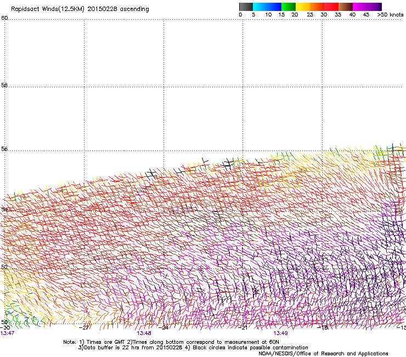Image resolution: width=406 pixels, height=357 pixels.
Task: Click the legend label 40
Action: tap(352, 15)
